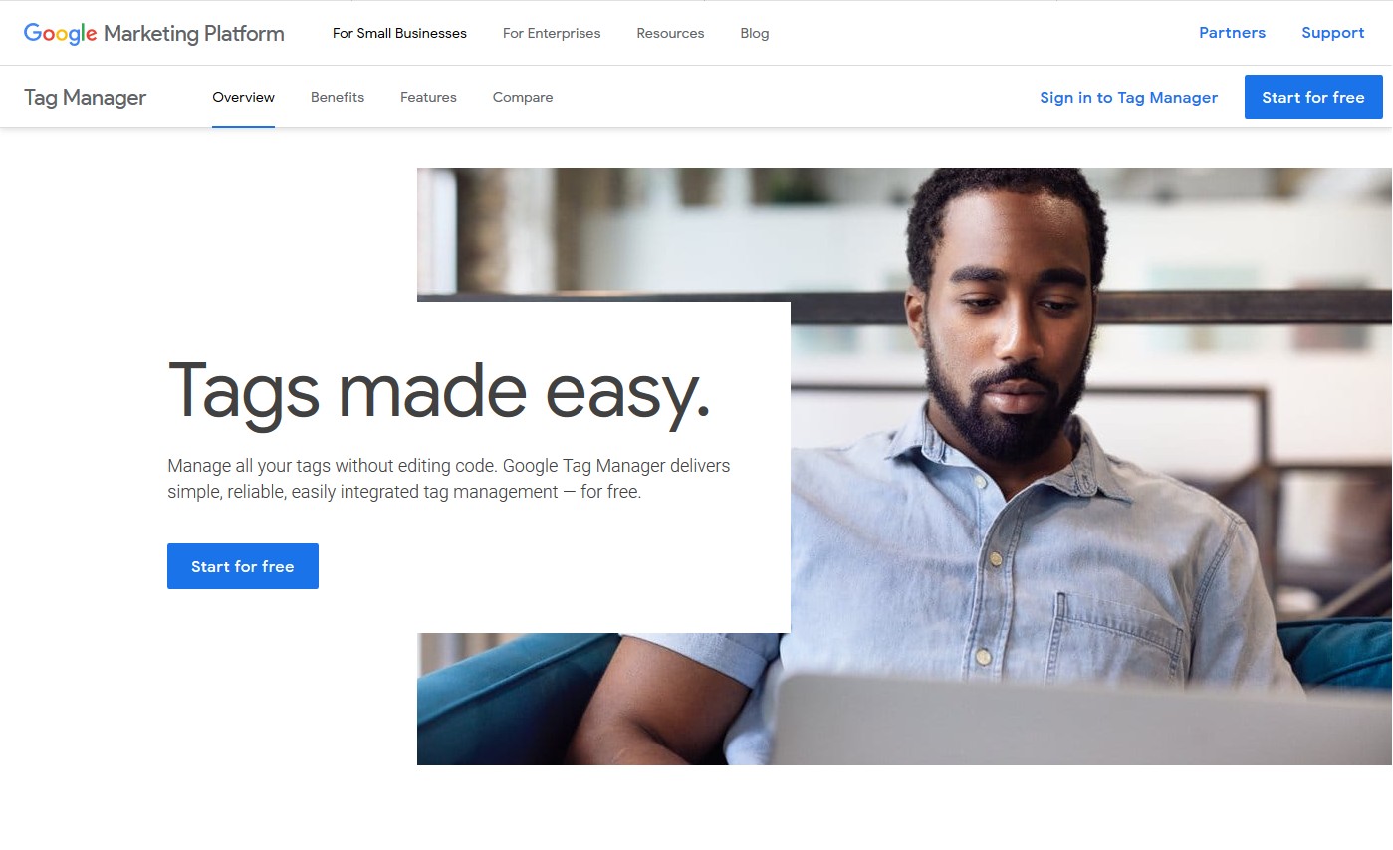Image resolution: width=1393 pixels, height=850 pixels.
Task: Switch to the Benefits tab
Action: tap(338, 97)
